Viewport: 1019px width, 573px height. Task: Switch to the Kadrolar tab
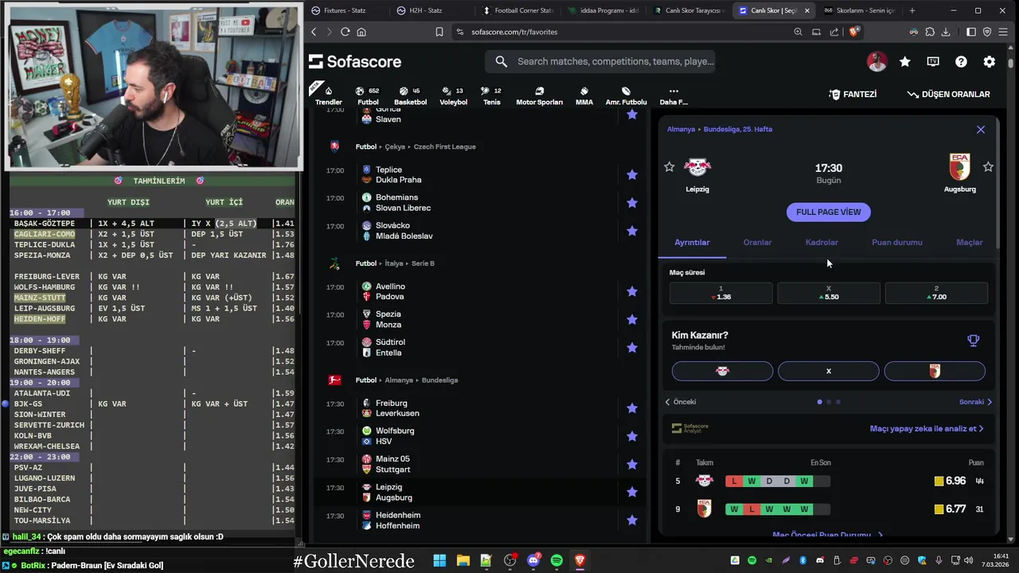(x=822, y=242)
